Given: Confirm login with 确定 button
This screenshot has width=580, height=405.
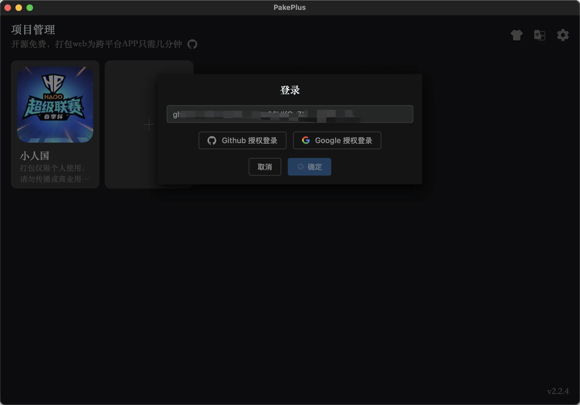Looking at the screenshot, I should click(x=309, y=167).
